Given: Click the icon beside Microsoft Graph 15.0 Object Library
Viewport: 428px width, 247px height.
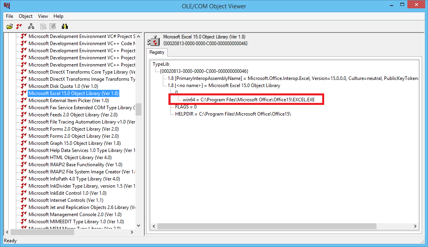Looking at the screenshot, I should coord(24,143).
